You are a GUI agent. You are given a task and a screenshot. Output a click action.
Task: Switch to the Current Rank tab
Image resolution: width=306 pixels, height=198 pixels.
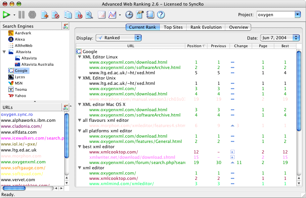tap(143, 27)
